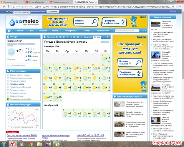
Task: Open uTorrent from the taskbar
Action: pyautogui.click(x=57, y=144)
